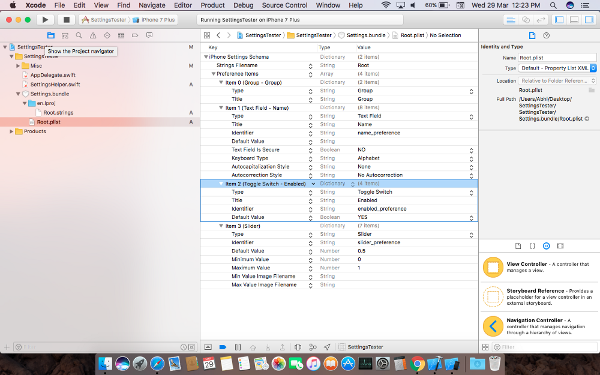600x375 pixels.
Task: Switch to the Standard editor
Action: tap(511, 20)
